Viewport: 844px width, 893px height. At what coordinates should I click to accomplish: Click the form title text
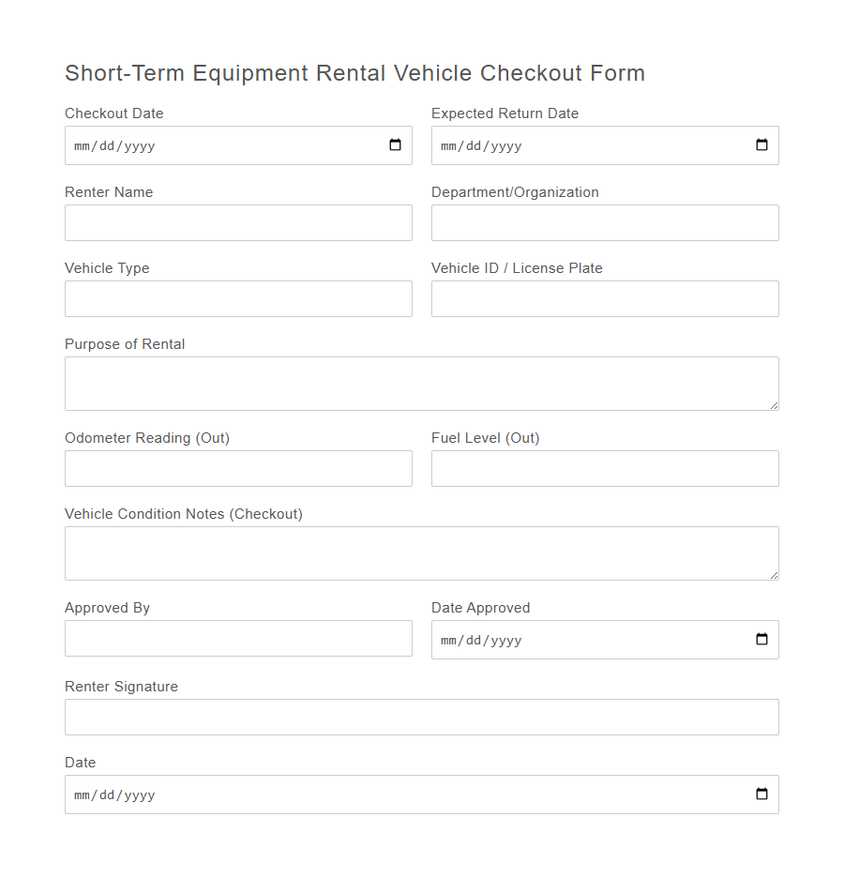(x=354, y=73)
